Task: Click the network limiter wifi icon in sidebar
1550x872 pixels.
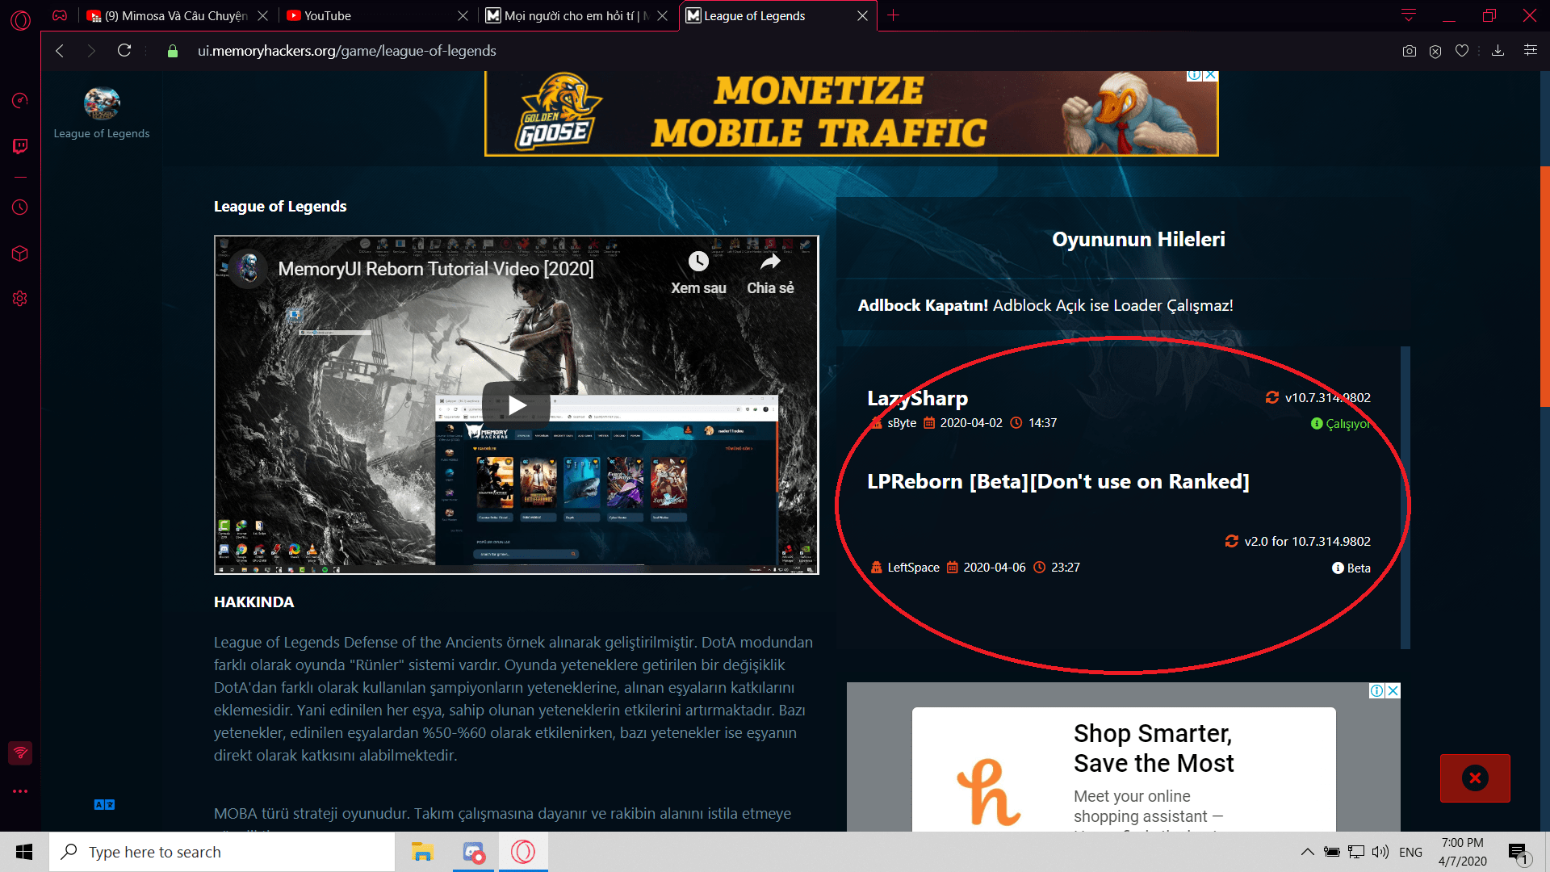Action: click(20, 753)
